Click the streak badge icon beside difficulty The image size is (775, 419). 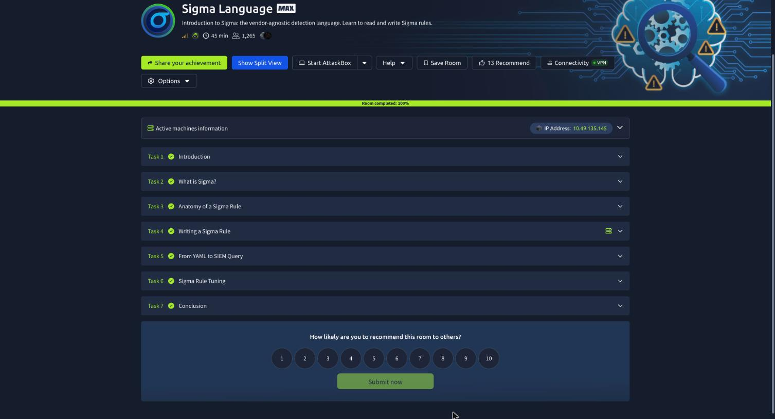pyautogui.click(x=195, y=35)
